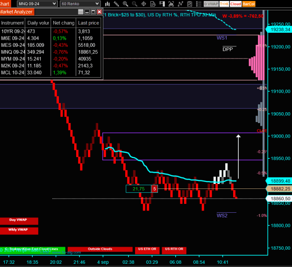Screen dimensions: 292x267
Task: Click the zoom in magnifier icon
Action: pos(125,4)
